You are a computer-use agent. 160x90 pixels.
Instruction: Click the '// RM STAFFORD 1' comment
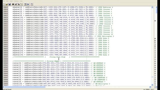[x=99, y=79]
